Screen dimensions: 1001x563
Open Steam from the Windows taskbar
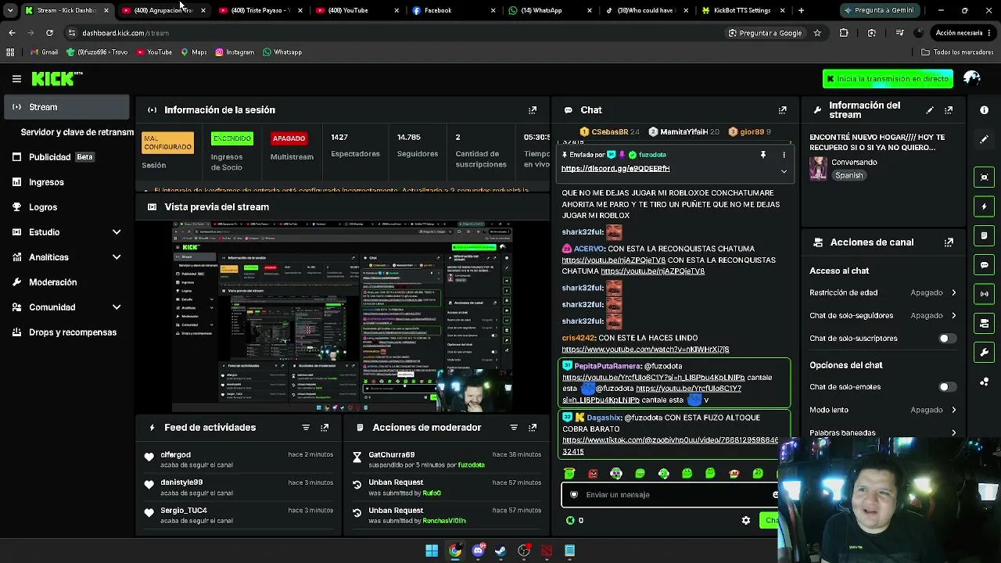(x=500, y=550)
